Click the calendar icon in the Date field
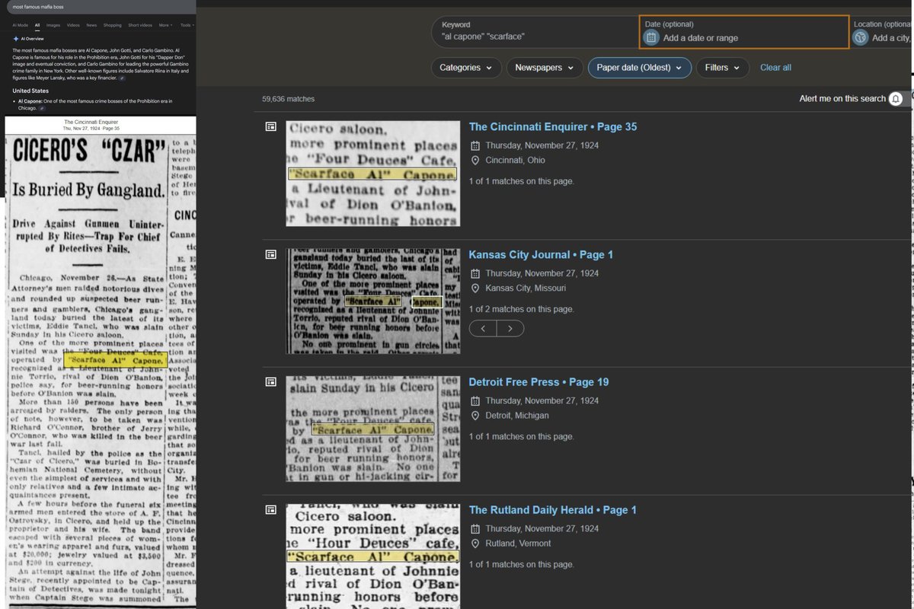Screen dimensions: 914x609 click(x=650, y=37)
